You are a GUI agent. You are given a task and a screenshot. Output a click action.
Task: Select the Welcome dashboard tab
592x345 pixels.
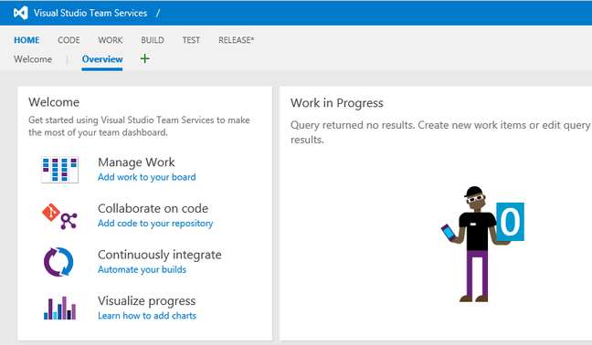[33, 59]
